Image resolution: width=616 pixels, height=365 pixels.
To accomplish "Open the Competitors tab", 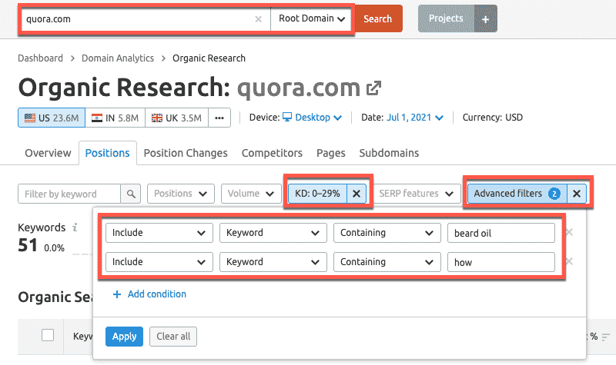I will tap(272, 153).
